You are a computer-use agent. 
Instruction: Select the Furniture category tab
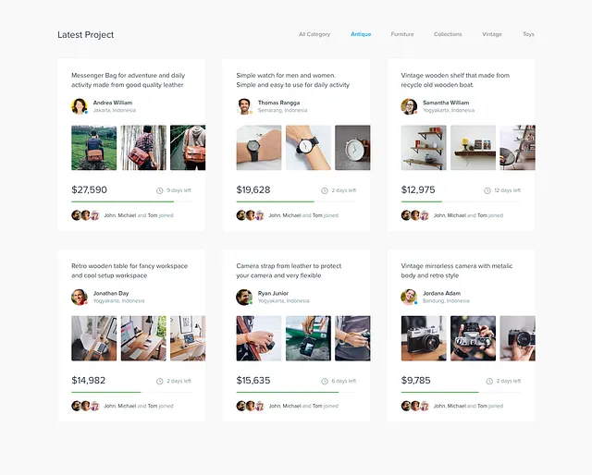tap(402, 34)
